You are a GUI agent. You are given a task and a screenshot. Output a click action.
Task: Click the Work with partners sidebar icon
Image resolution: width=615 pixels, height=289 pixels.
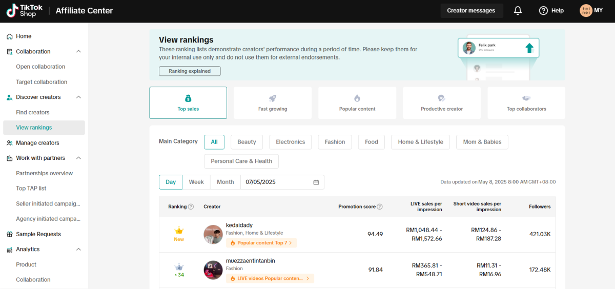10,158
